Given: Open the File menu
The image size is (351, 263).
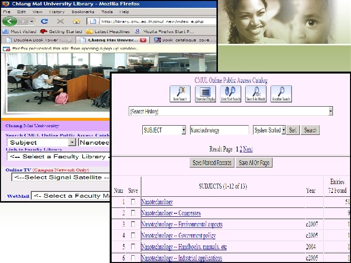Looking at the screenshot, I should coord(7,12).
